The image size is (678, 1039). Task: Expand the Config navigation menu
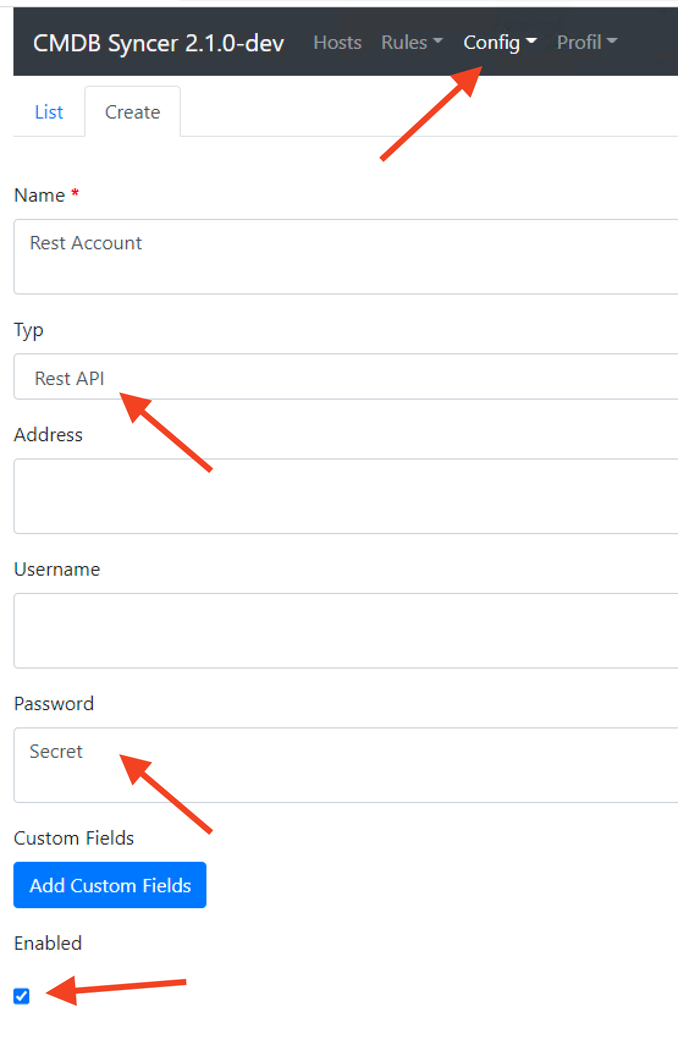point(499,42)
